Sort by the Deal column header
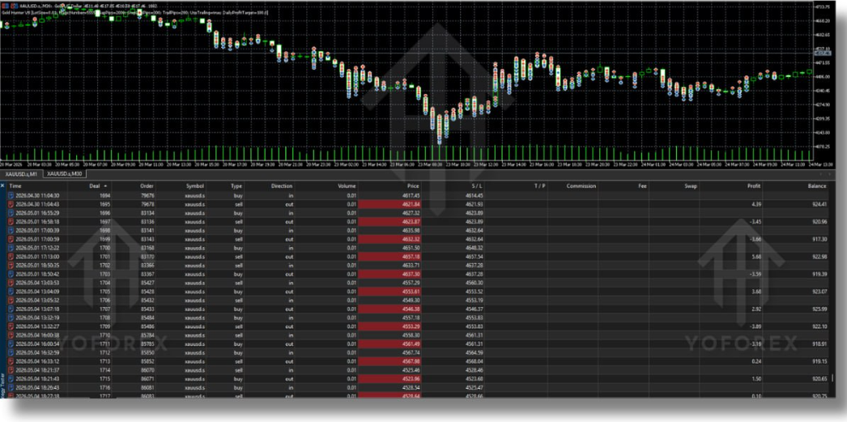The height and width of the screenshot is (422, 847). [95, 185]
